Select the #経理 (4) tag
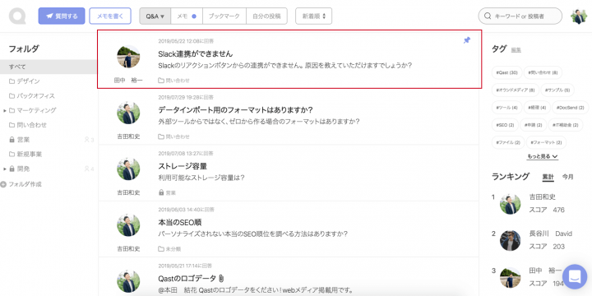 pyautogui.click(x=537, y=108)
